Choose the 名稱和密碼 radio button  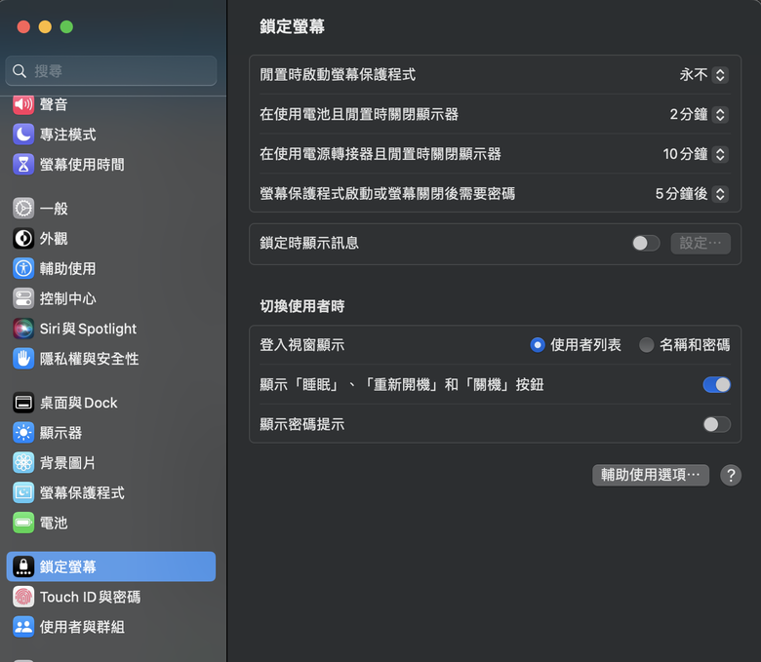(646, 345)
